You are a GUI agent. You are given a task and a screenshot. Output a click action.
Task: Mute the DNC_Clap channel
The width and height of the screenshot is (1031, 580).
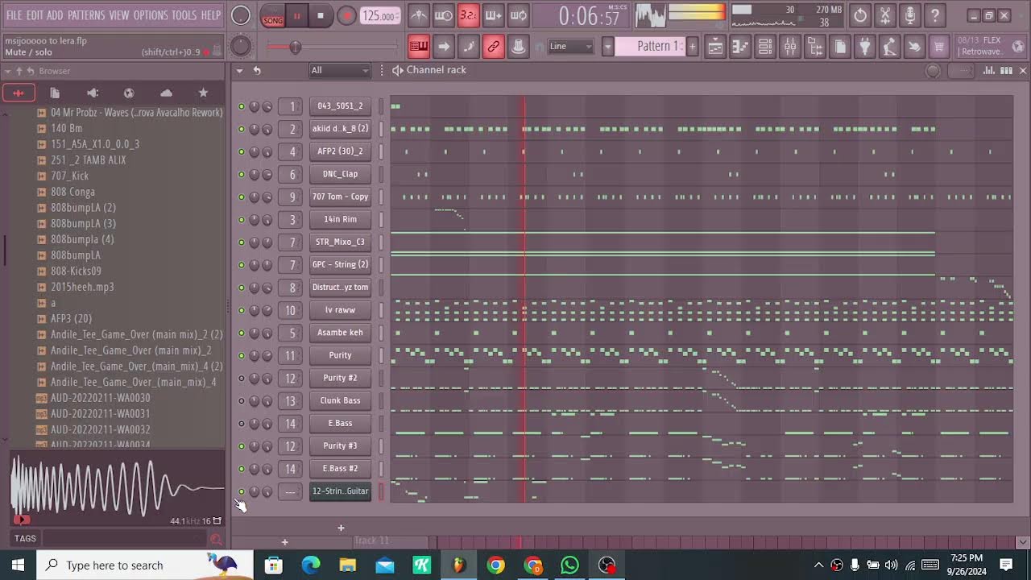[x=241, y=174]
